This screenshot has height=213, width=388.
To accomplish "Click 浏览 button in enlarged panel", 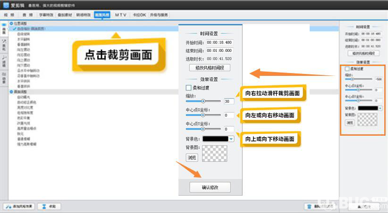I will click(192, 157).
